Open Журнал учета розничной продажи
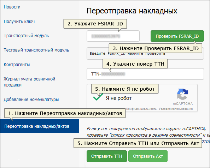This screenshot has height=168, width=210. [29, 82]
